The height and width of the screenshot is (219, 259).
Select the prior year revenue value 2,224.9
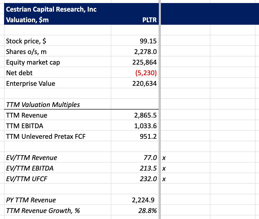click(x=143, y=200)
